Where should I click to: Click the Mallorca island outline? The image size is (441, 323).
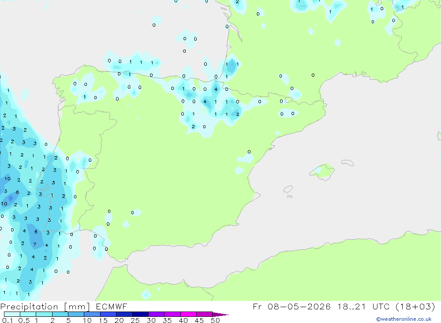[322, 172]
